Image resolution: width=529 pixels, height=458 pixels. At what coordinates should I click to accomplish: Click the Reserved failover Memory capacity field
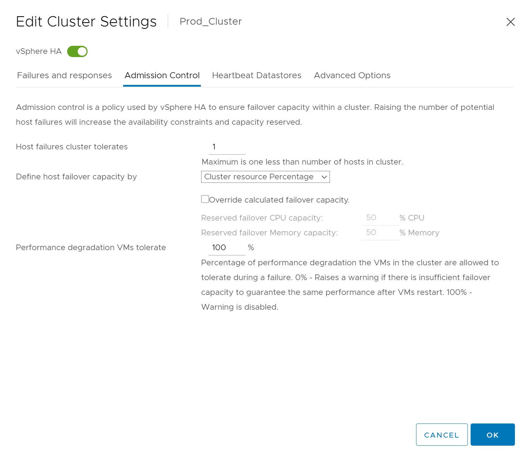pyautogui.click(x=380, y=233)
